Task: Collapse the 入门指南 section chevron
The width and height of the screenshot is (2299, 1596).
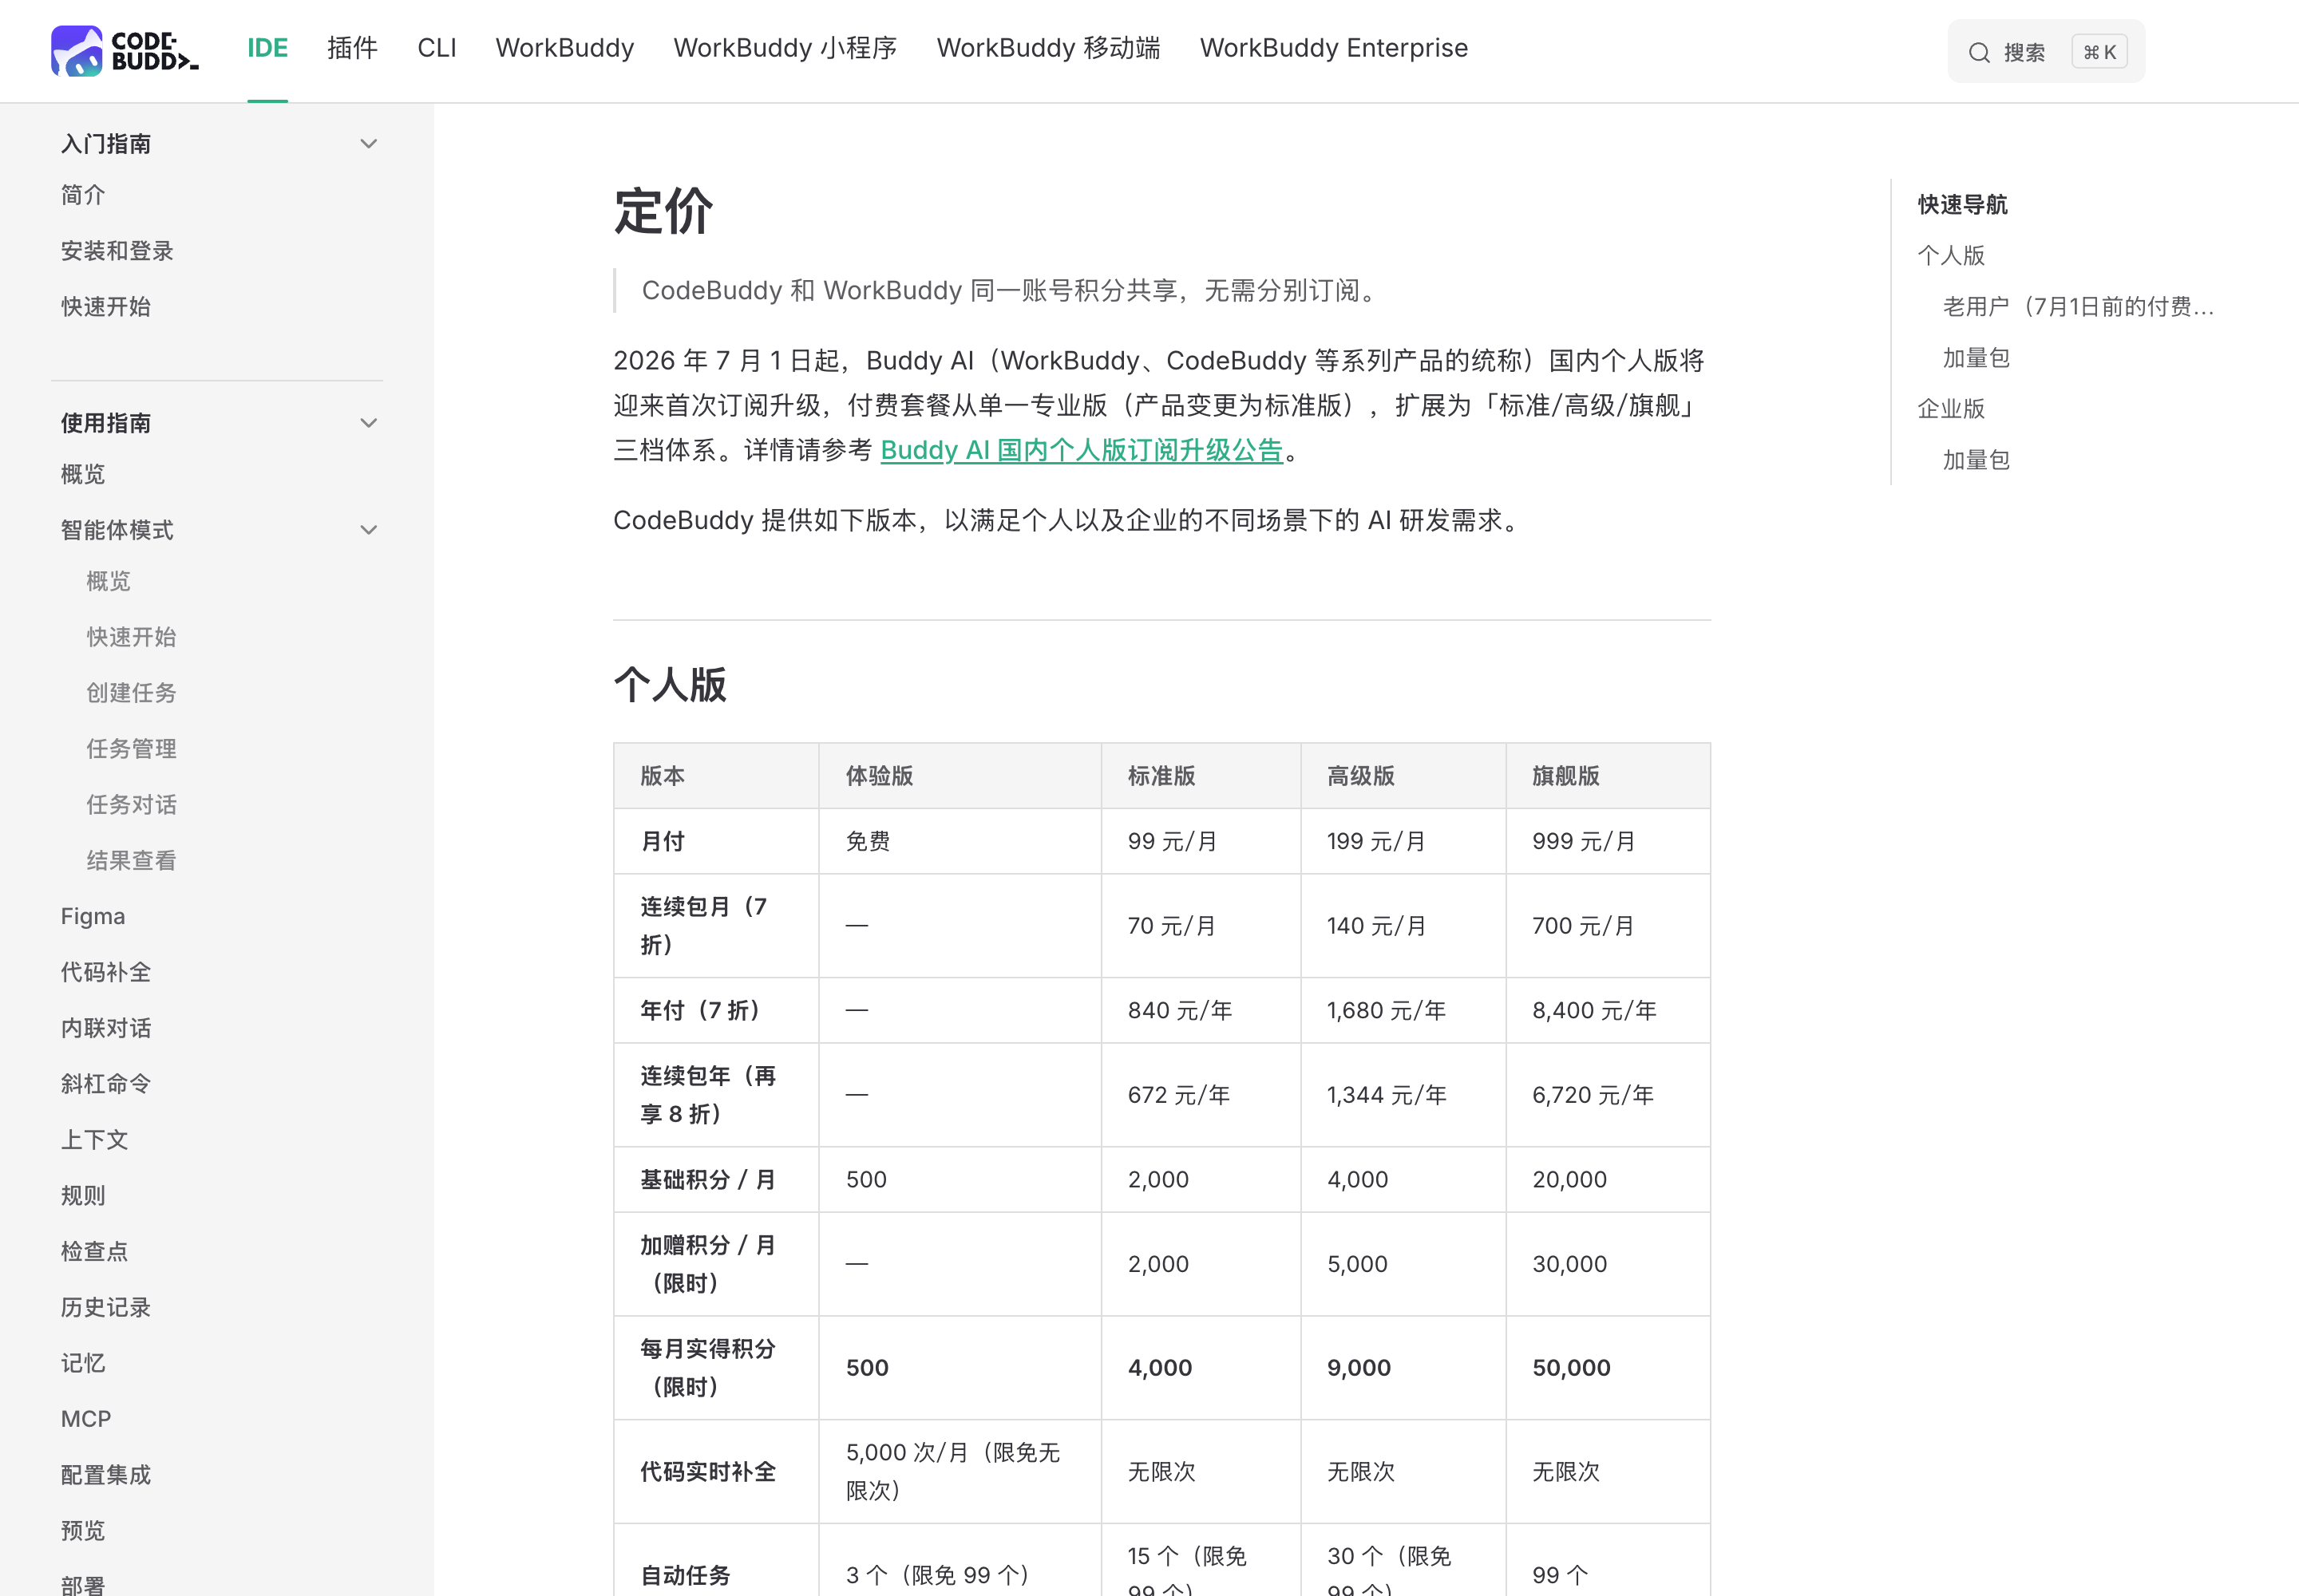Action: [x=368, y=144]
